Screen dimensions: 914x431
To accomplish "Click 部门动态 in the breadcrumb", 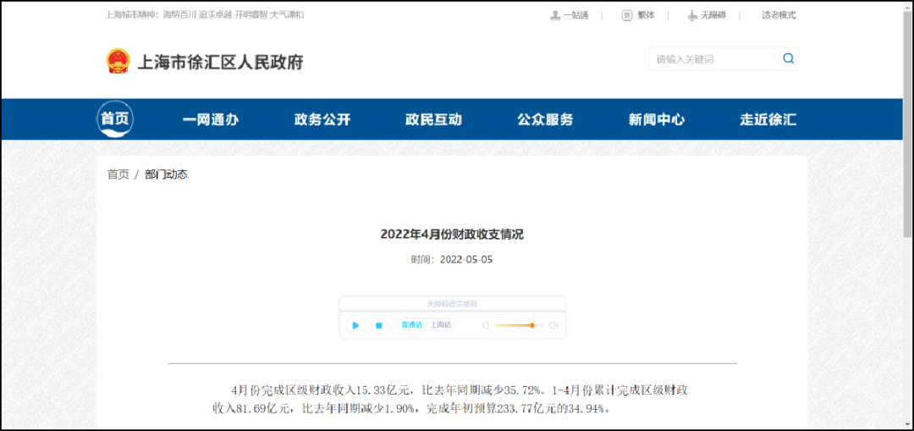I will tap(167, 174).
